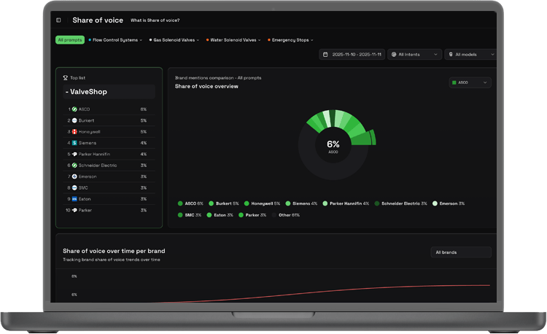Click the Parker Hannifin logo in Top list

coord(74,154)
